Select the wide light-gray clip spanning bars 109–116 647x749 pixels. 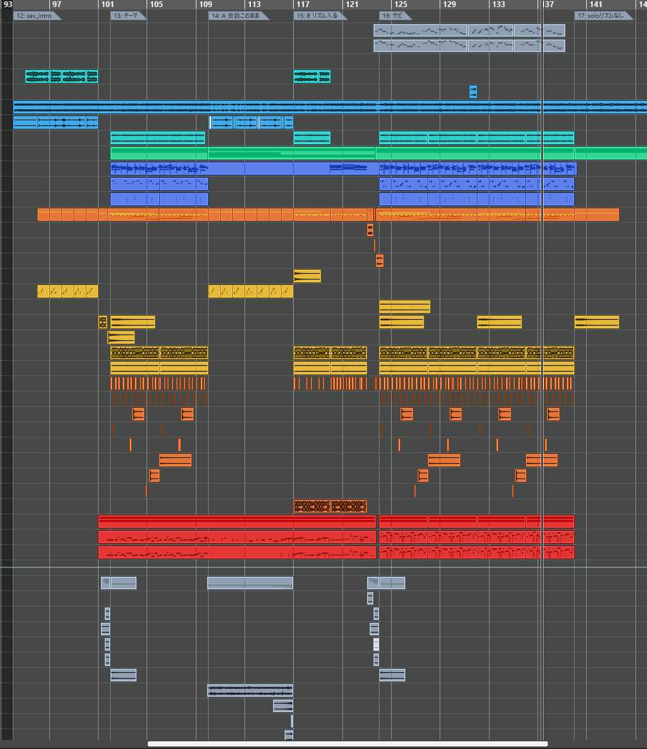click(250, 583)
